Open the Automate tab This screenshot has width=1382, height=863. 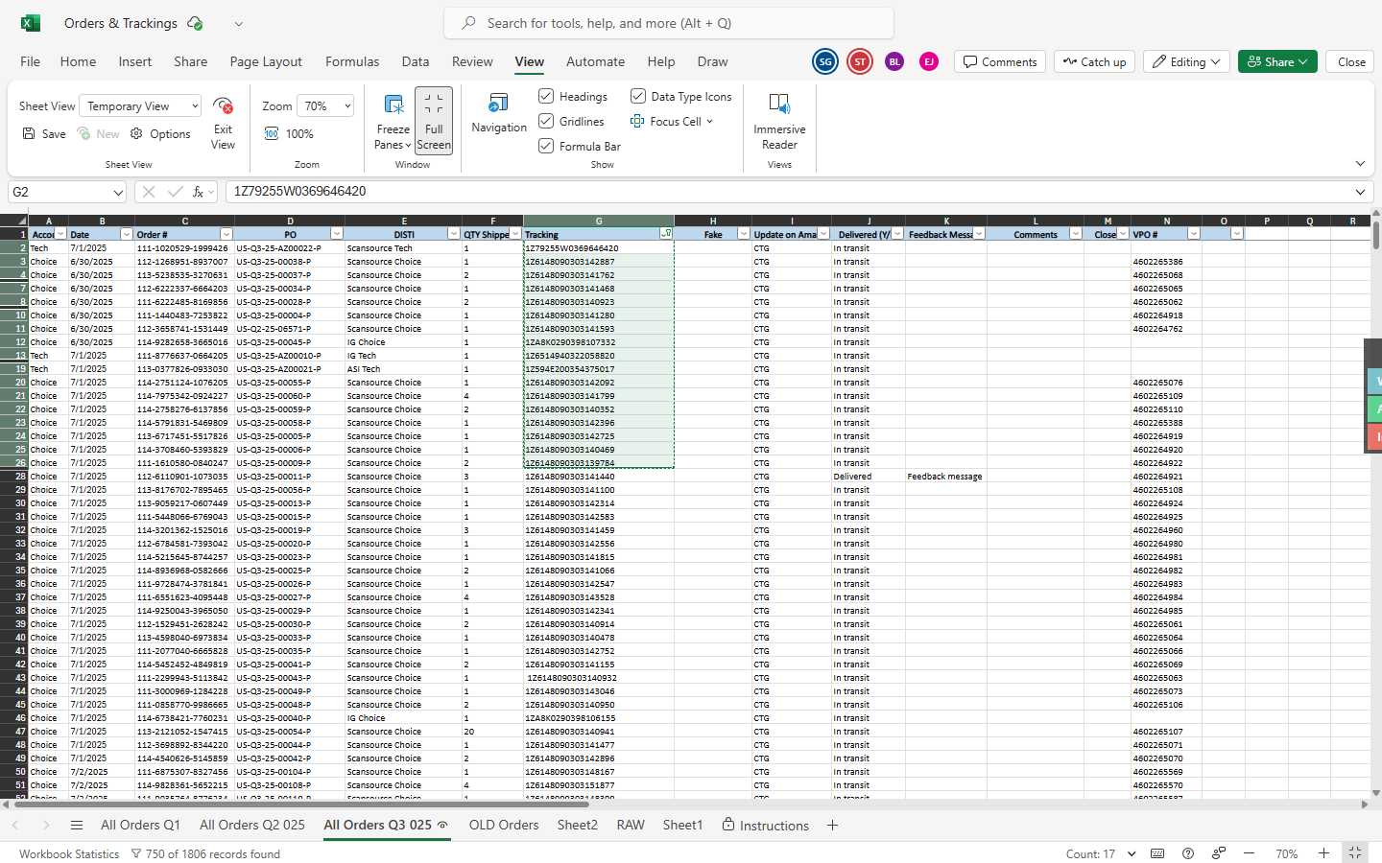pos(595,61)
